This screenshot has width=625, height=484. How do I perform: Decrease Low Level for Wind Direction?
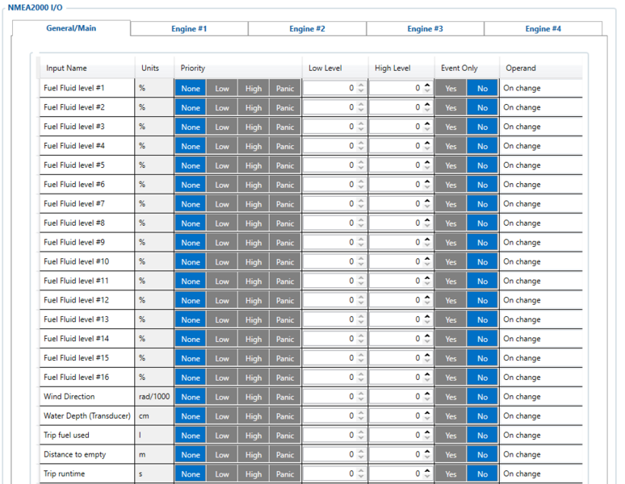(x=361, y=400)
